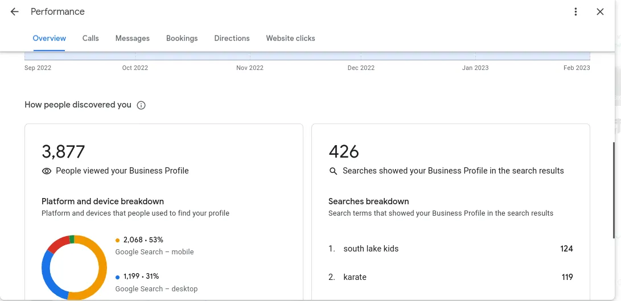The height and width of the screenshot is (301, 621).
Task: Click the magnifier icon near searches count
Action: coord(334,171)
